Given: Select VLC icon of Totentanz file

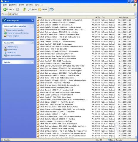Looking at the screenshot, I should [38, 22].
